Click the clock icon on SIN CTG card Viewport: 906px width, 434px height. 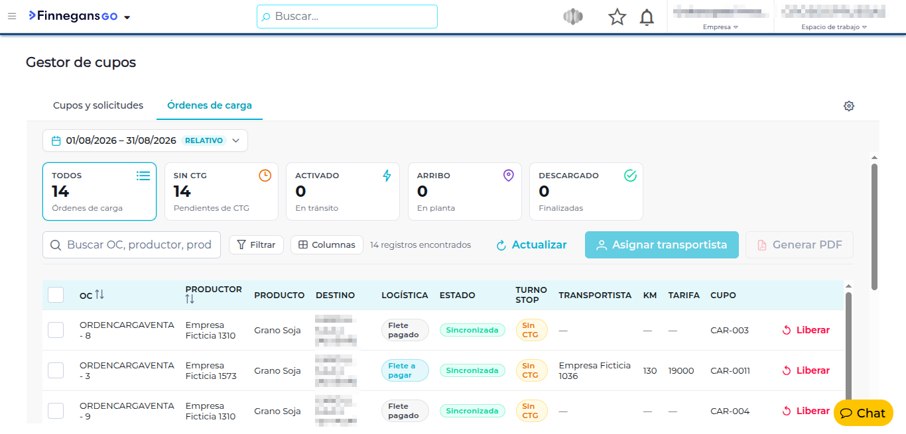coord(265,176)
